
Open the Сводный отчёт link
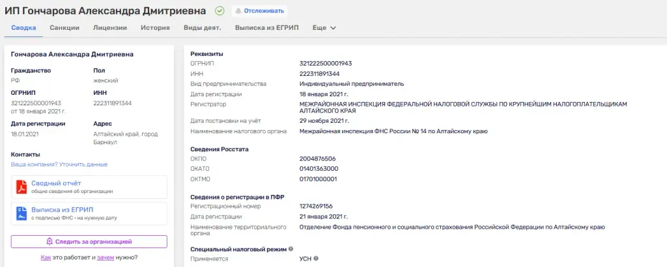pyautogui.click(x=56, y=183)
